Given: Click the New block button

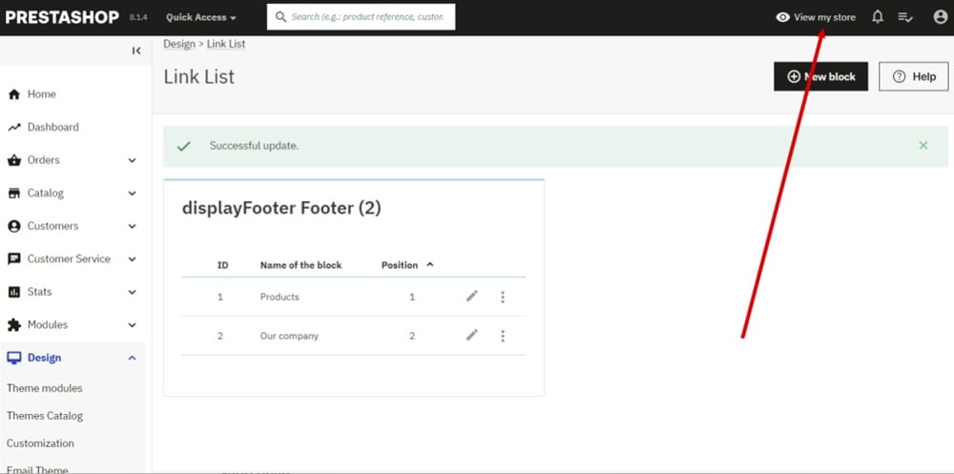Looking at the screenshot, I should point(820,76).
